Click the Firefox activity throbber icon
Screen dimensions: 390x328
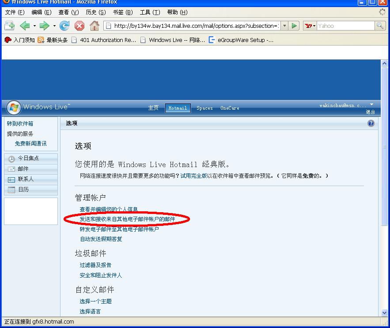pos(382,12)
